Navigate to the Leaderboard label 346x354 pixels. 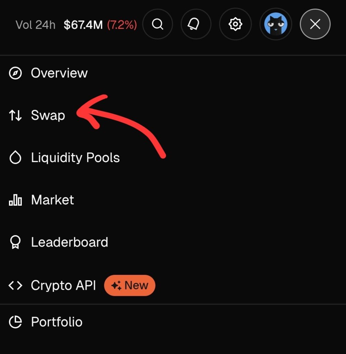69,242
